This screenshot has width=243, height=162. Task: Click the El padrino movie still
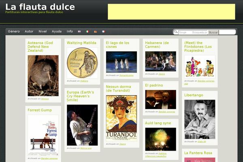pyautogui.click(x=160, y=100)
